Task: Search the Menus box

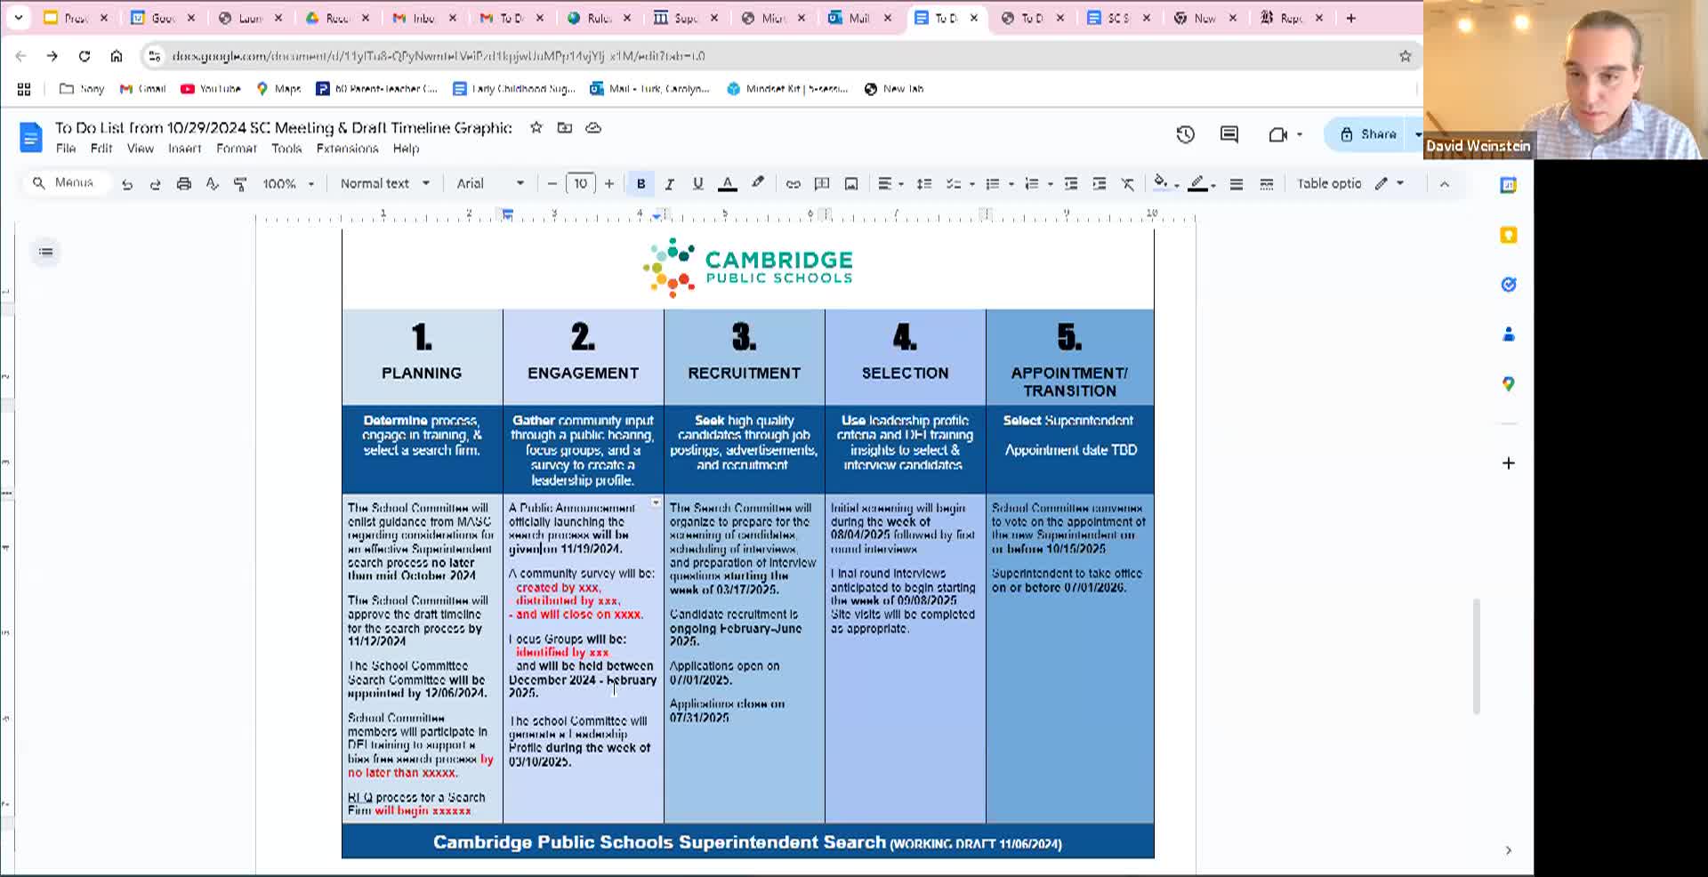Action: tap(66, 182)
